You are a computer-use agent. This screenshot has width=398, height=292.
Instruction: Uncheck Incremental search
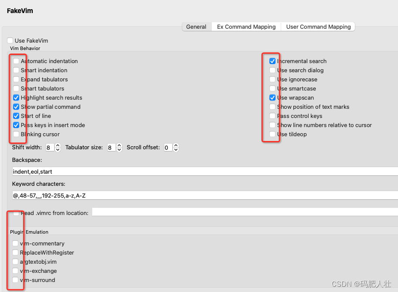pos(272,61)
